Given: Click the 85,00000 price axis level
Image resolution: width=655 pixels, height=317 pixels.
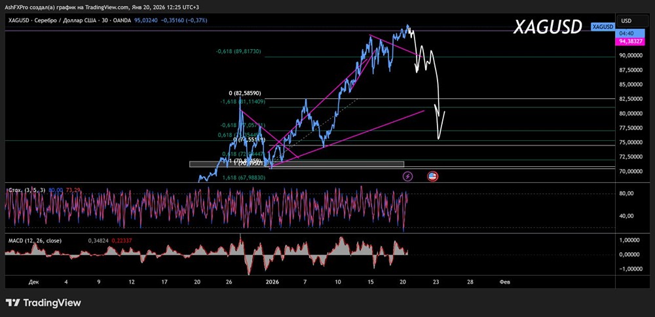Looking at the screenshot, I should (631, 84).
